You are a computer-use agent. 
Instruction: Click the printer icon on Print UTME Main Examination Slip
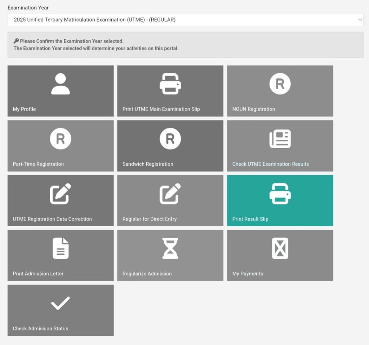170,84
